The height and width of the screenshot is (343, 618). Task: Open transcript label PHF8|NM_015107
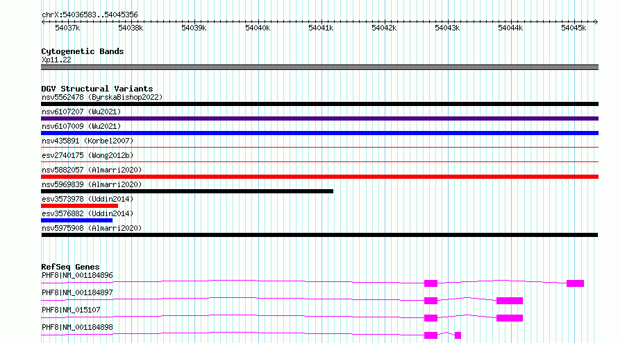coord(71,310)
